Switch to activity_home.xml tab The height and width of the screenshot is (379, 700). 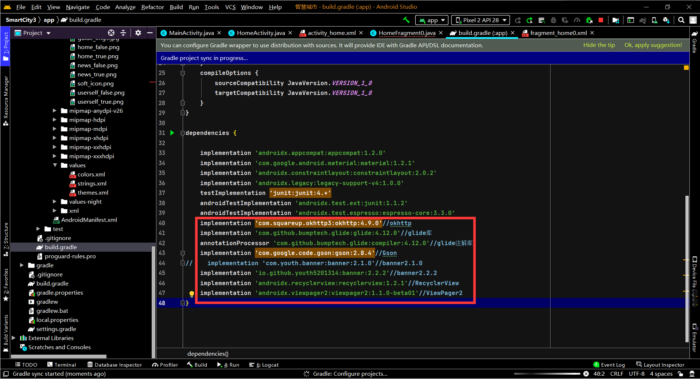(x=331, y=33)
